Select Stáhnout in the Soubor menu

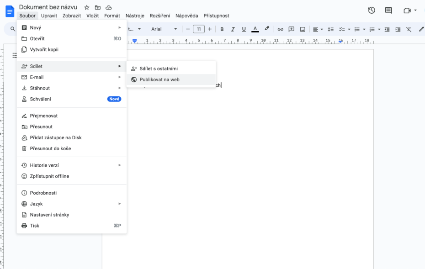click(x=40, y=88)
